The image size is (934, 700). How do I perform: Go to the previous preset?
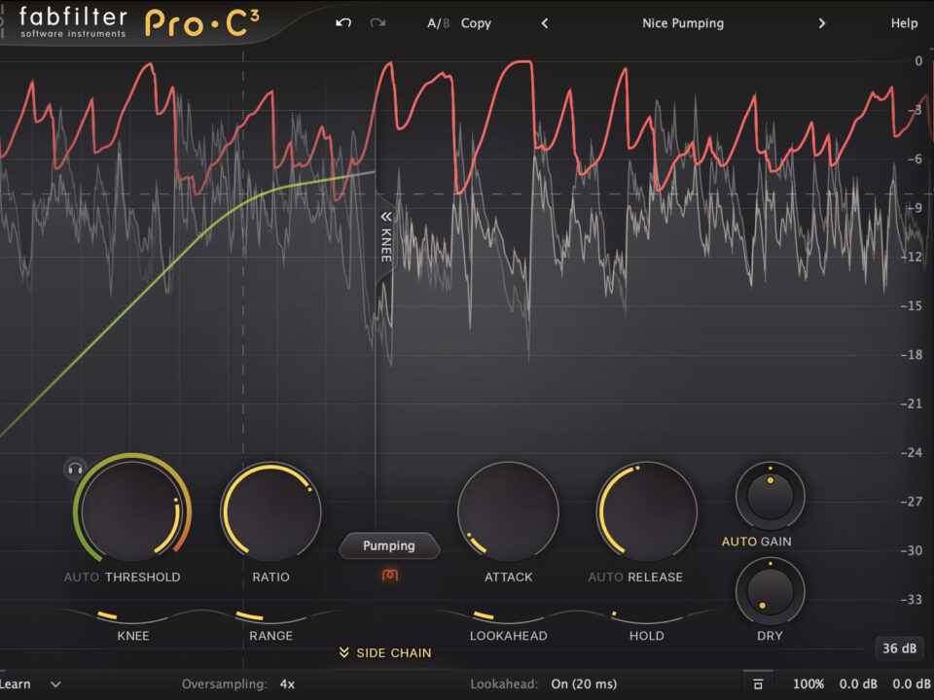(545, 23)
